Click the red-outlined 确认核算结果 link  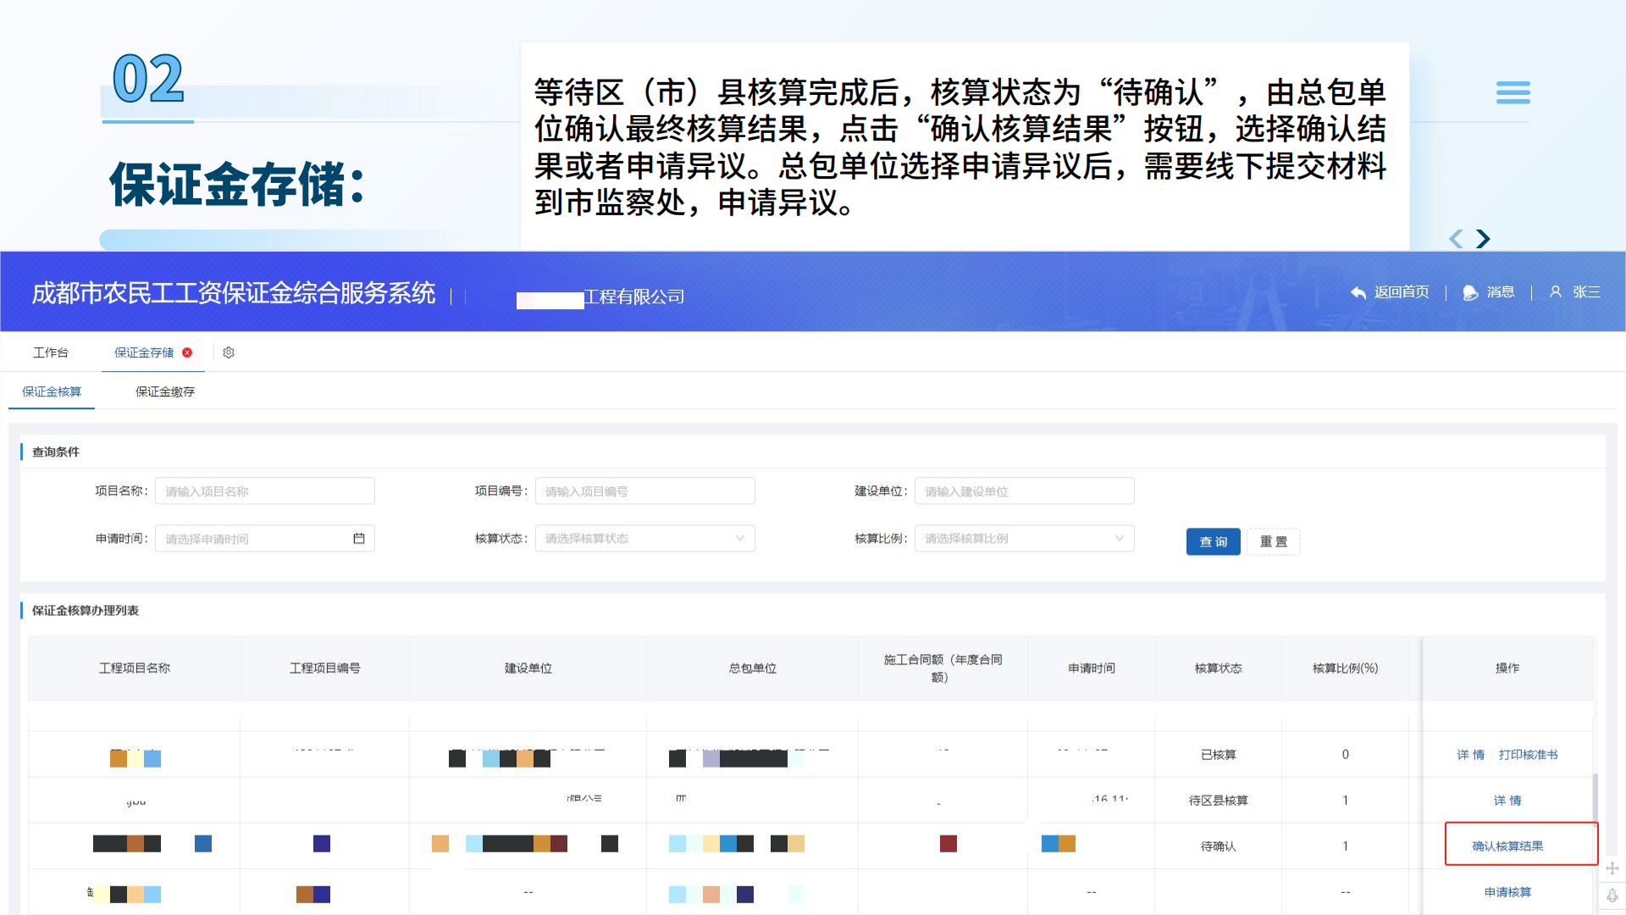pos(1507,846)
